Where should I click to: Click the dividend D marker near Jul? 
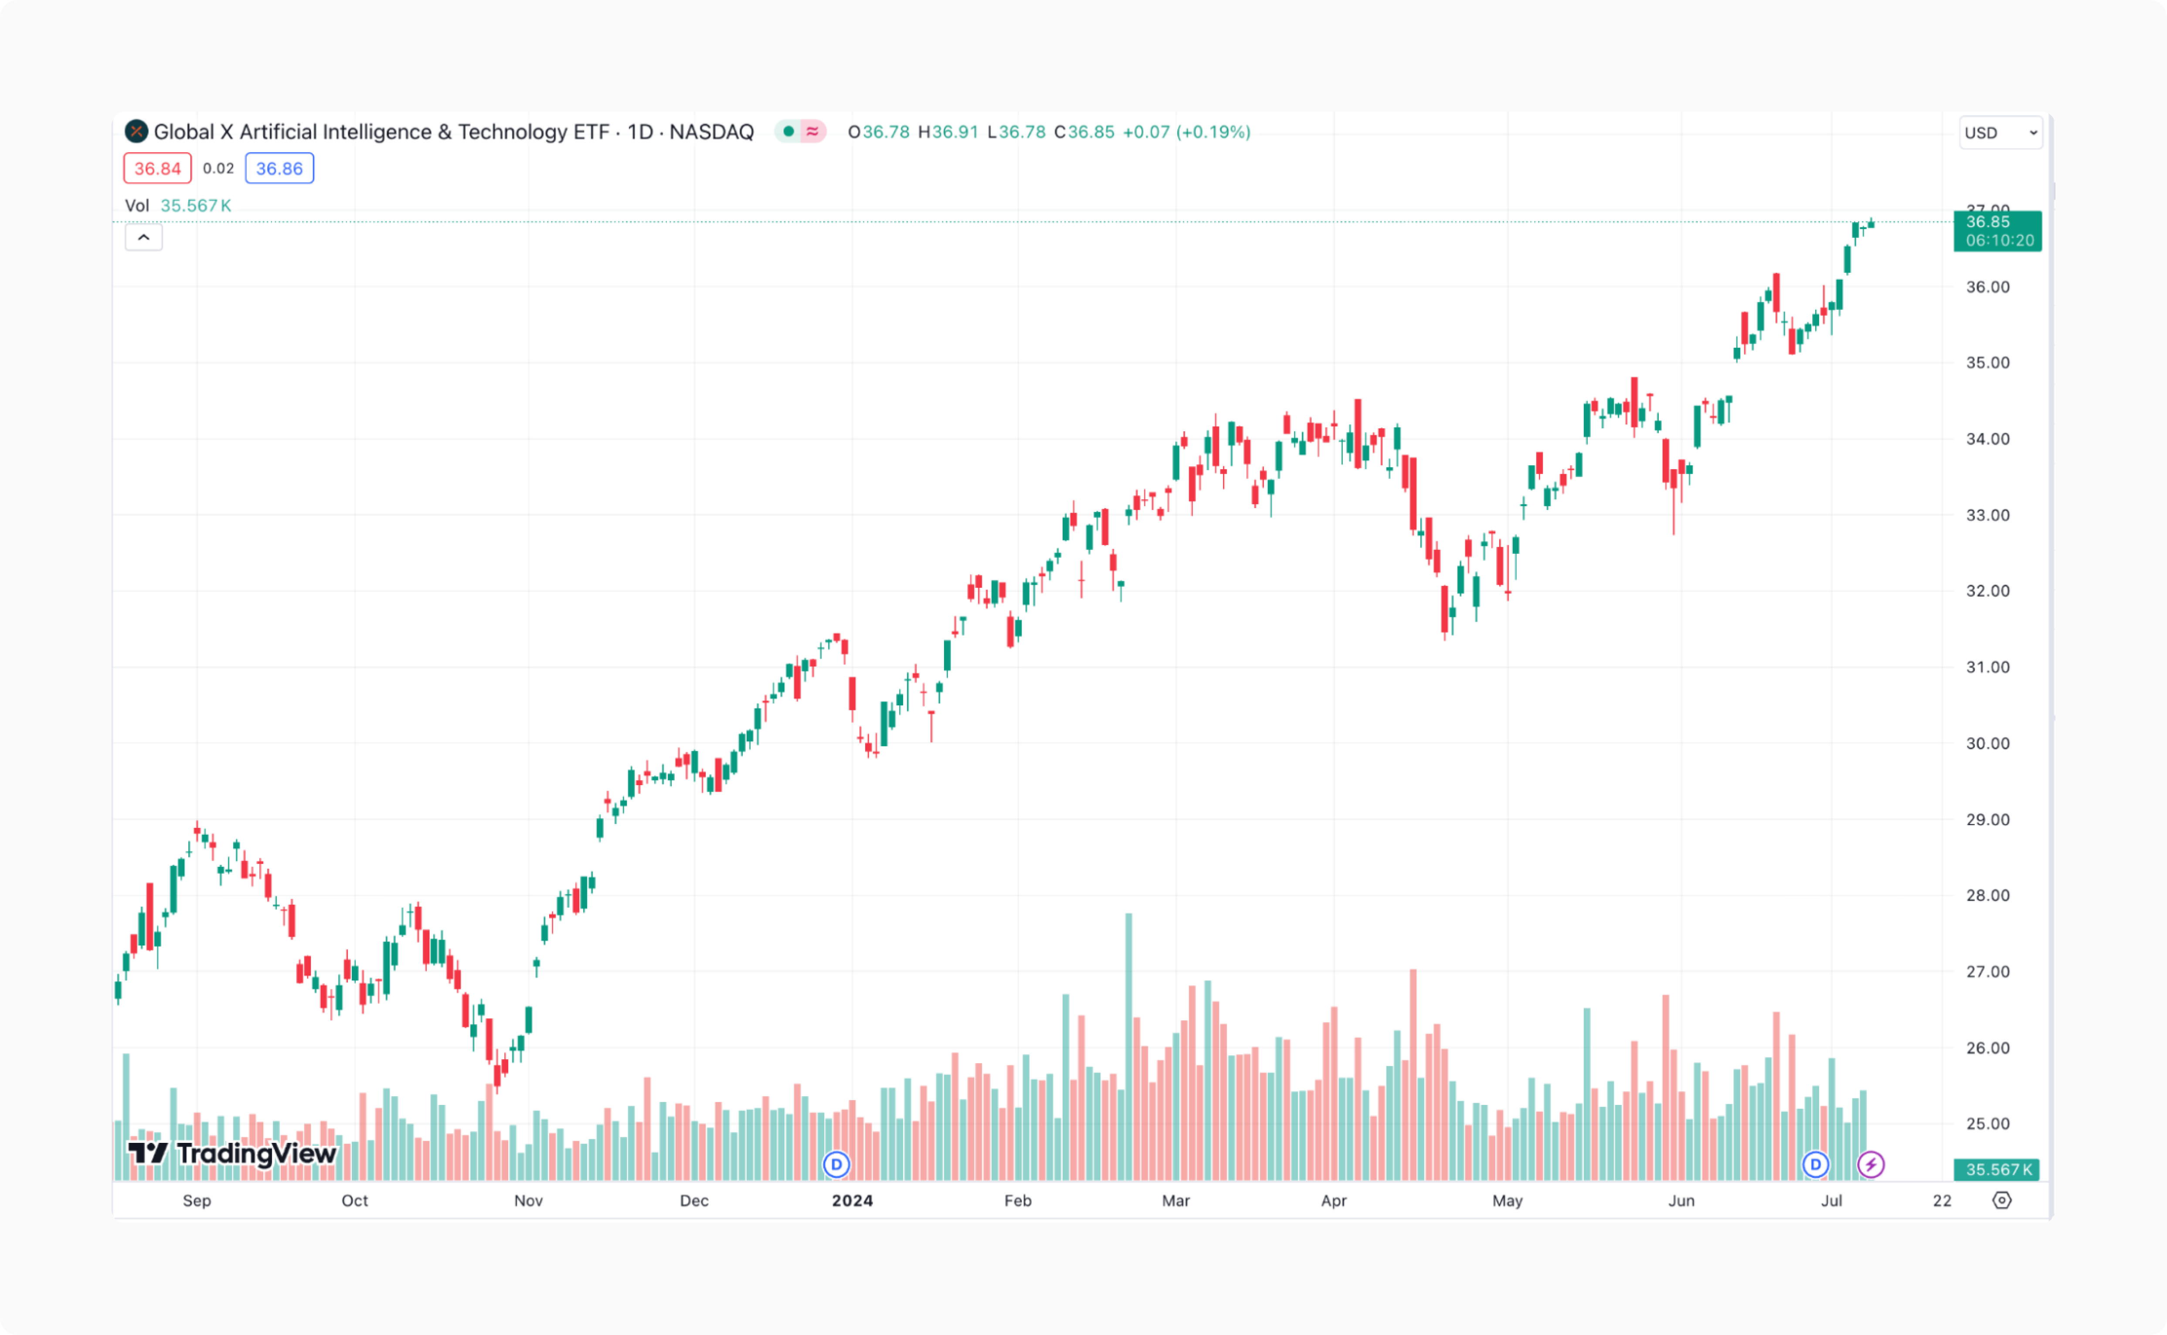(1816, 1165)
